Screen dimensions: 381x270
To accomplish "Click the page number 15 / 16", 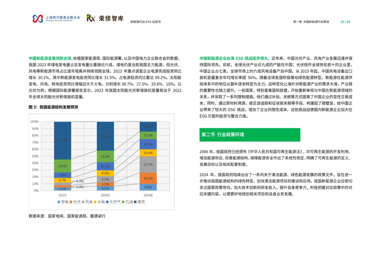I will [345, 22].
